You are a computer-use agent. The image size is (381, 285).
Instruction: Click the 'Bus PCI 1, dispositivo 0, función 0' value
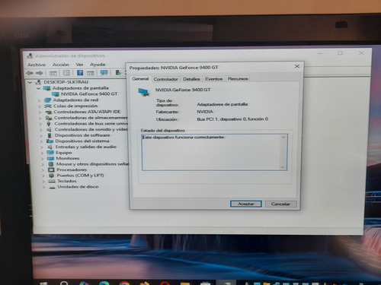click(232, 119)
